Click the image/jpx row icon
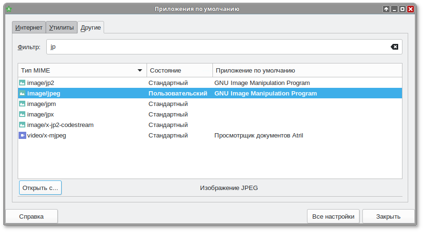This screenshot has height=232, width=423. [22, 115]
